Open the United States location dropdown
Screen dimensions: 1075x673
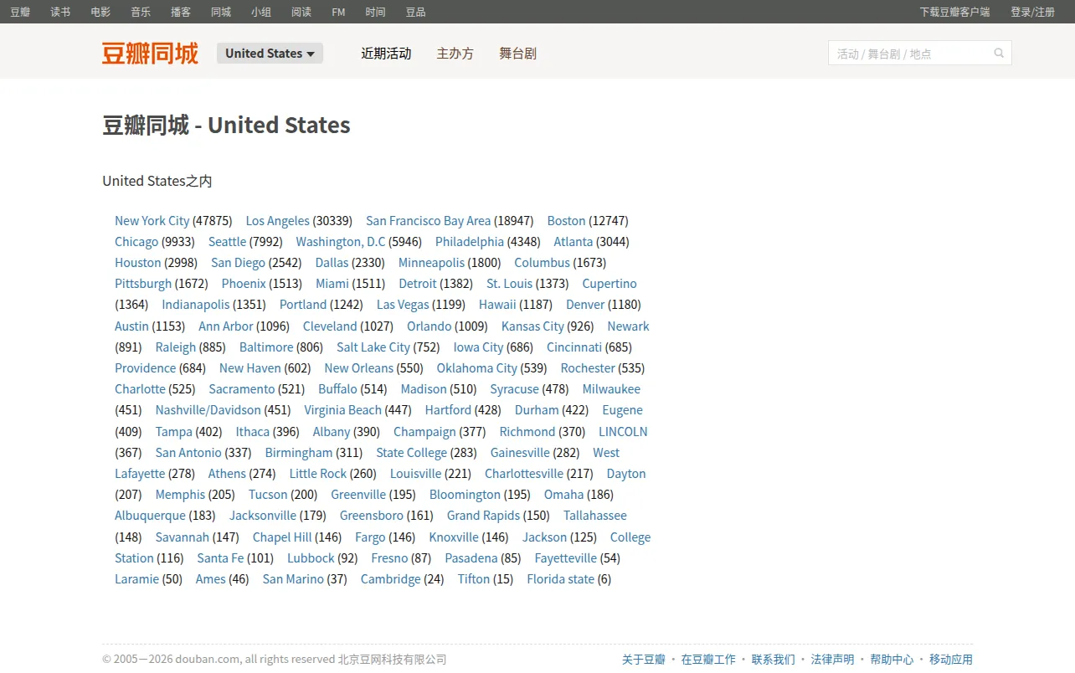[x=270, y=53]
